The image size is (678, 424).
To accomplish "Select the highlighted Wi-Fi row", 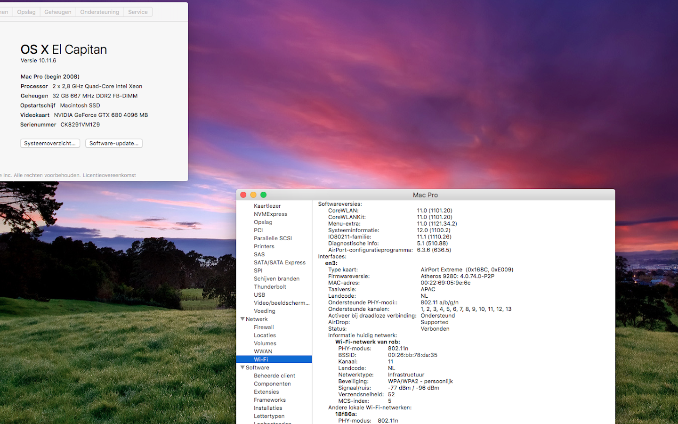I will tap(274, 359).
